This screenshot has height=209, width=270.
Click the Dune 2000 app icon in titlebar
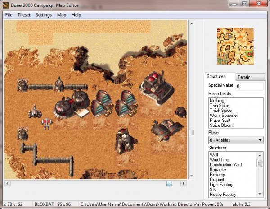(x=6, y=5)
